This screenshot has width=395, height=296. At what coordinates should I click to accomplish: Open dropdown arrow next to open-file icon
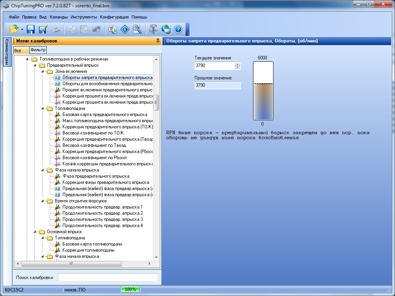(22, 29)
